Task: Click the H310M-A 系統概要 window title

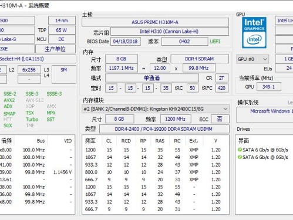Action: [25, 6]
